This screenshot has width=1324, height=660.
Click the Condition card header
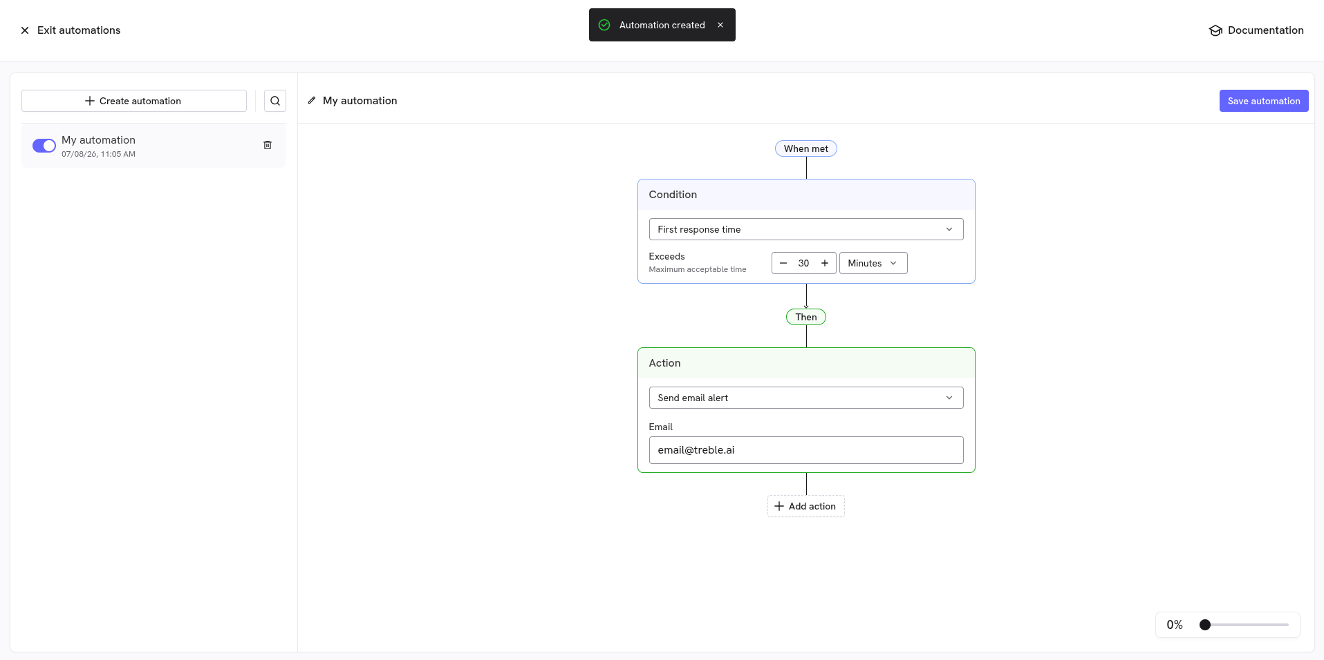pos(806,195)
